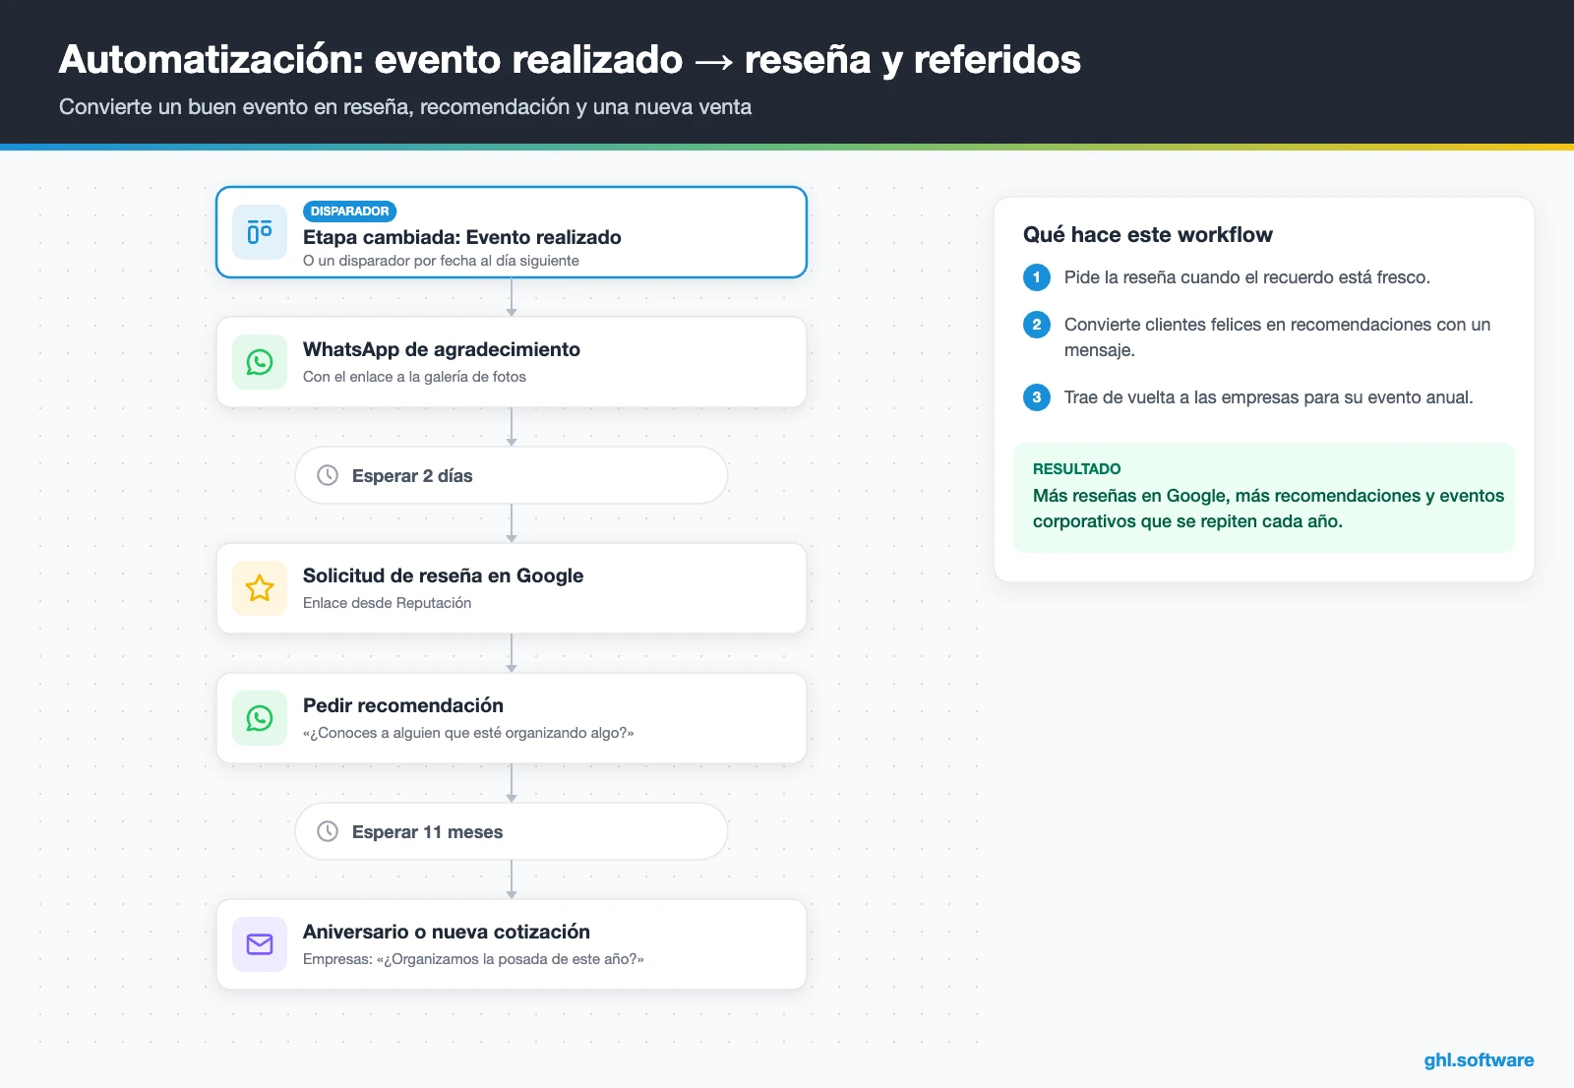
Task: Click '¿Organizamos la posada de este año?' text
Action: click(x=510, y=959)
